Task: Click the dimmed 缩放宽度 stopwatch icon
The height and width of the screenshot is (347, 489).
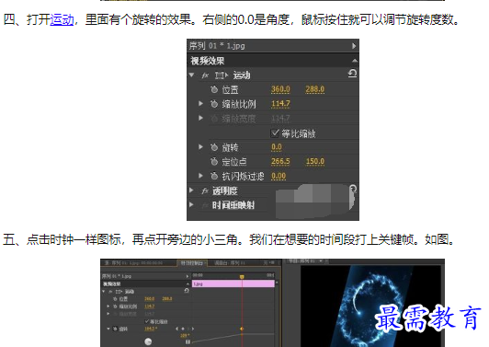Action: [214, 119]
